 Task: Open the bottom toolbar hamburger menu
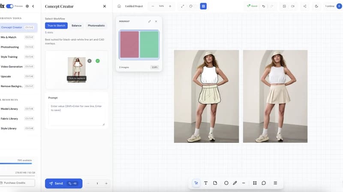275,183
